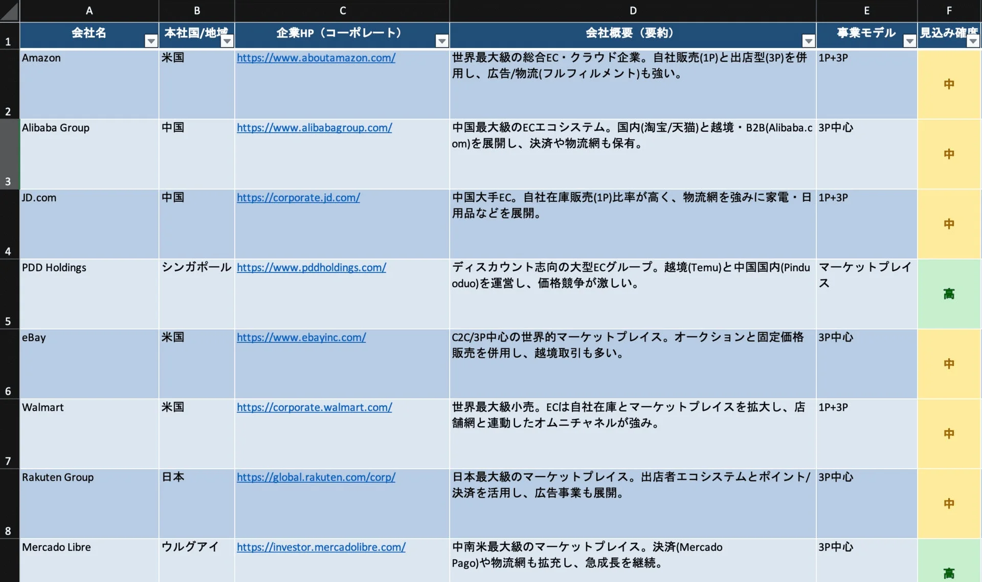The image size is (982, 582).
Task: Follow the Walmart corporate hyperlink
Action: tap(314, 407)
